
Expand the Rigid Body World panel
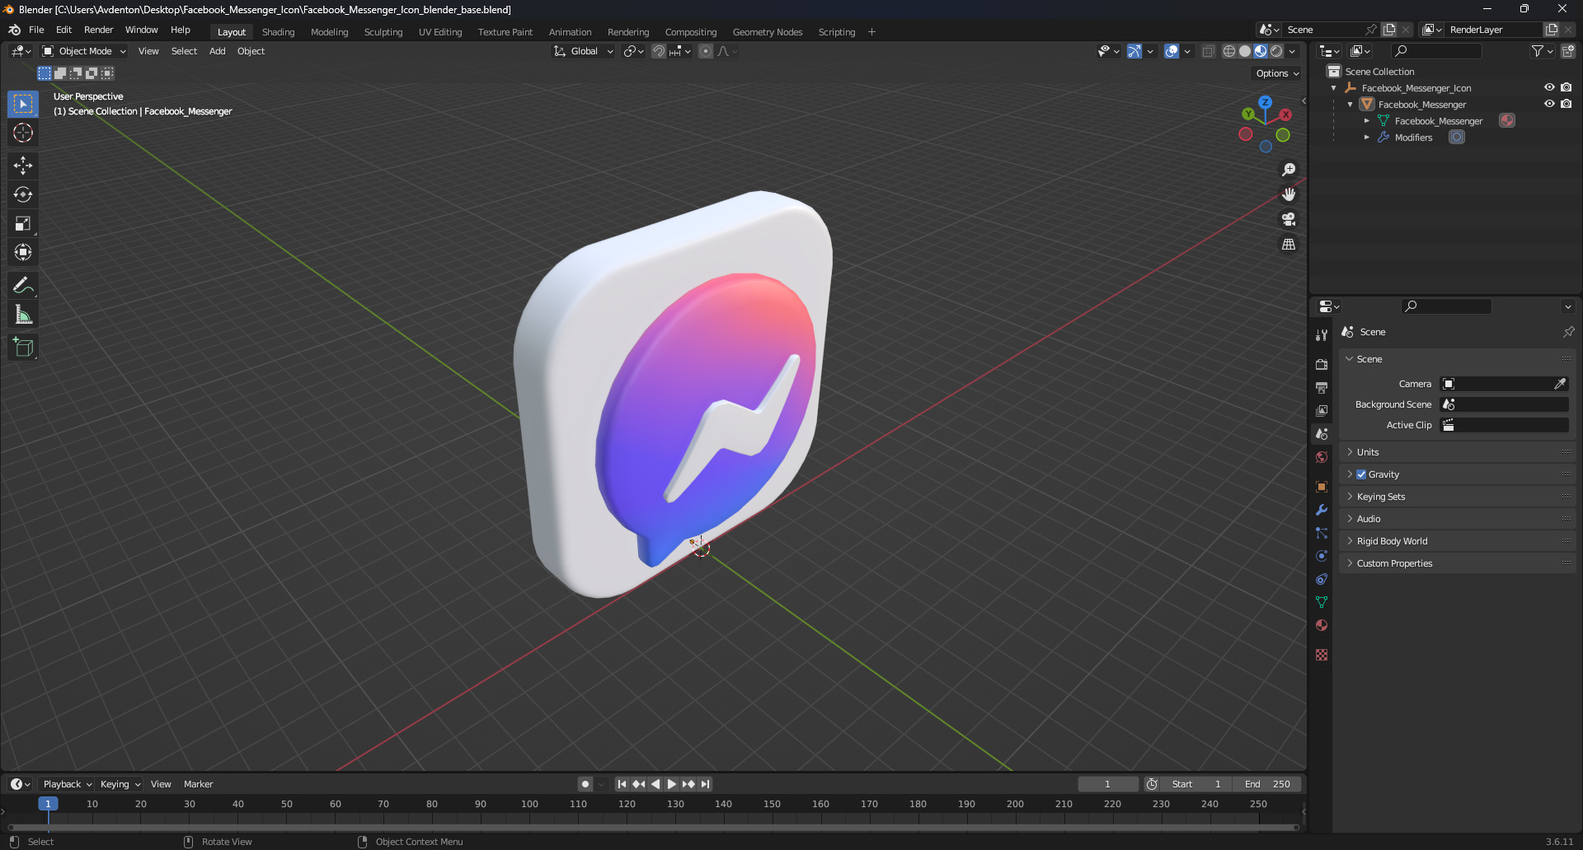(x=1458, y=541)
